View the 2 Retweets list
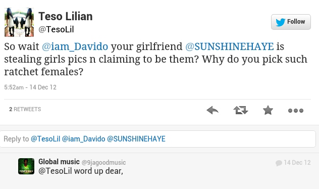The image size is (319, 189). tap(25, 109)
